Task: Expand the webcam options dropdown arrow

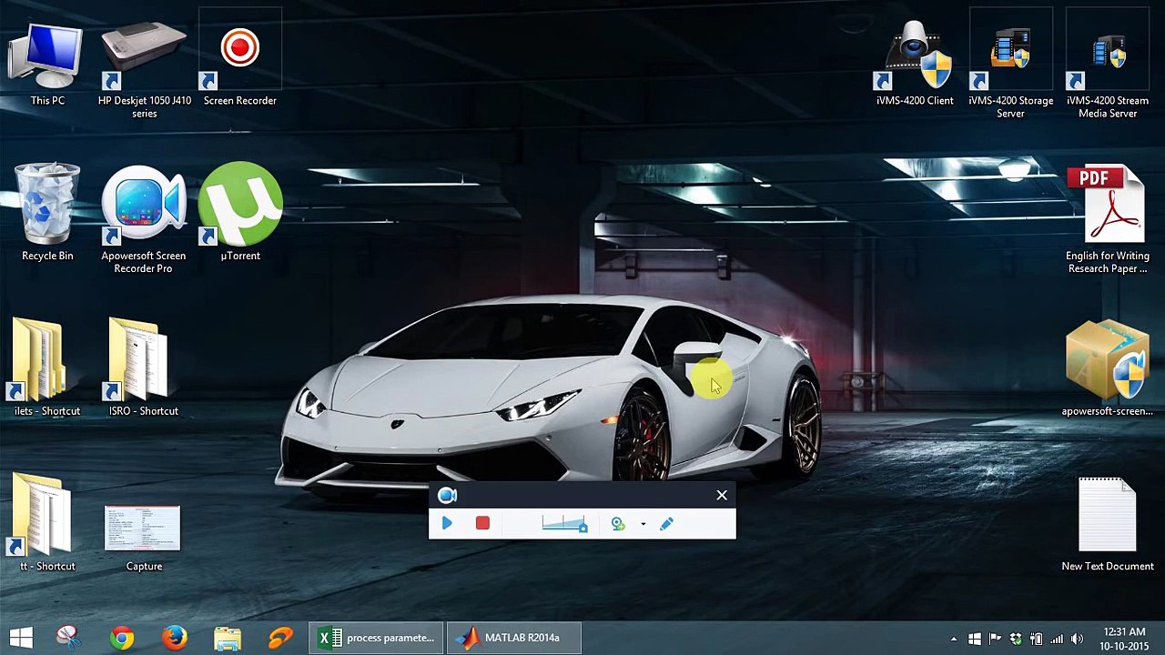Action: pos(643,524)
